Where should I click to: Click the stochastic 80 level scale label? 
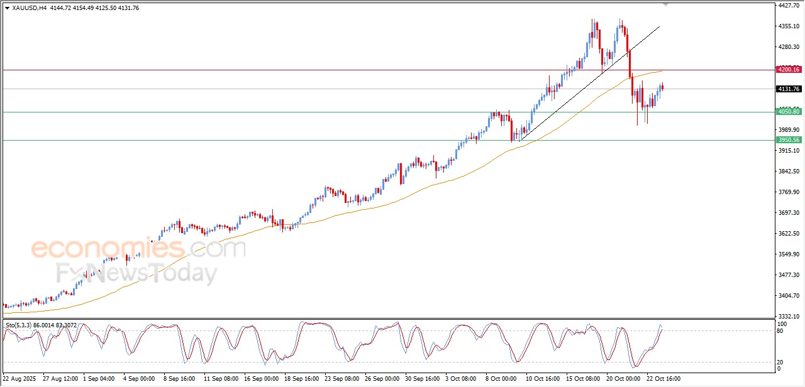(781, 330)
